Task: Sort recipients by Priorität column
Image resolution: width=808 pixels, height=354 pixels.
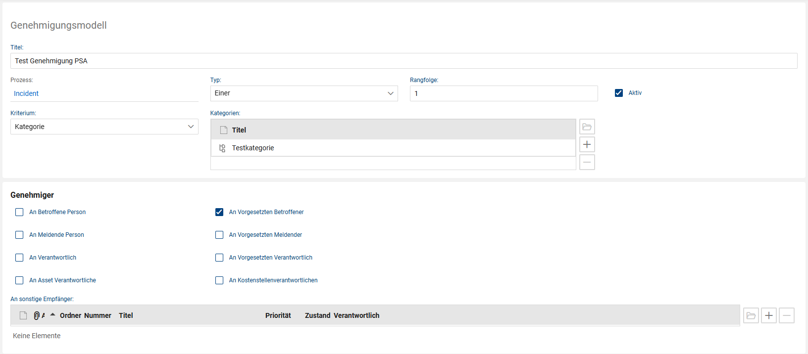Action: coord(278,315)
